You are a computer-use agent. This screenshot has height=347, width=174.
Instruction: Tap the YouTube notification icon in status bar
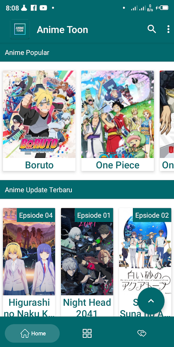point(43,8)
